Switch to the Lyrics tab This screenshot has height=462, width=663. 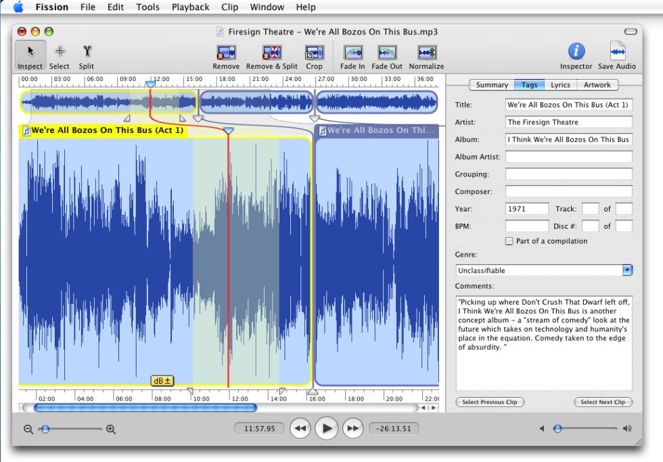[x=560, y=85]
